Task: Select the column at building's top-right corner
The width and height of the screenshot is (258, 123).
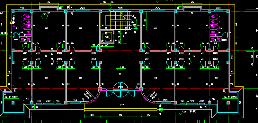Action: coord(228,11)
